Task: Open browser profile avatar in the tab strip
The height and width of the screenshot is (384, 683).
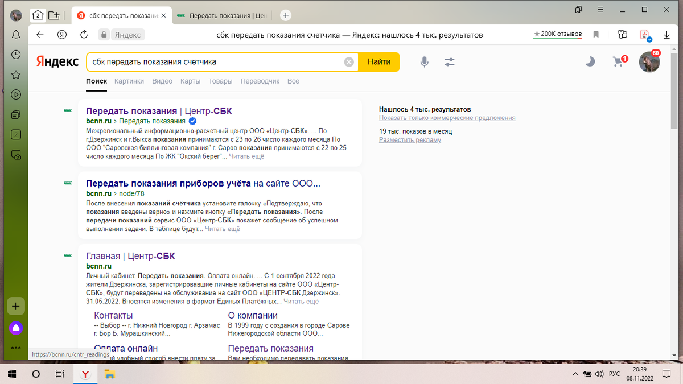Action: pos(16,15)
